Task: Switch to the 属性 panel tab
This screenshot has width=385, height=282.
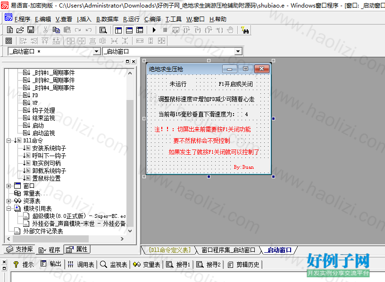Action: [x=77, y=249]
